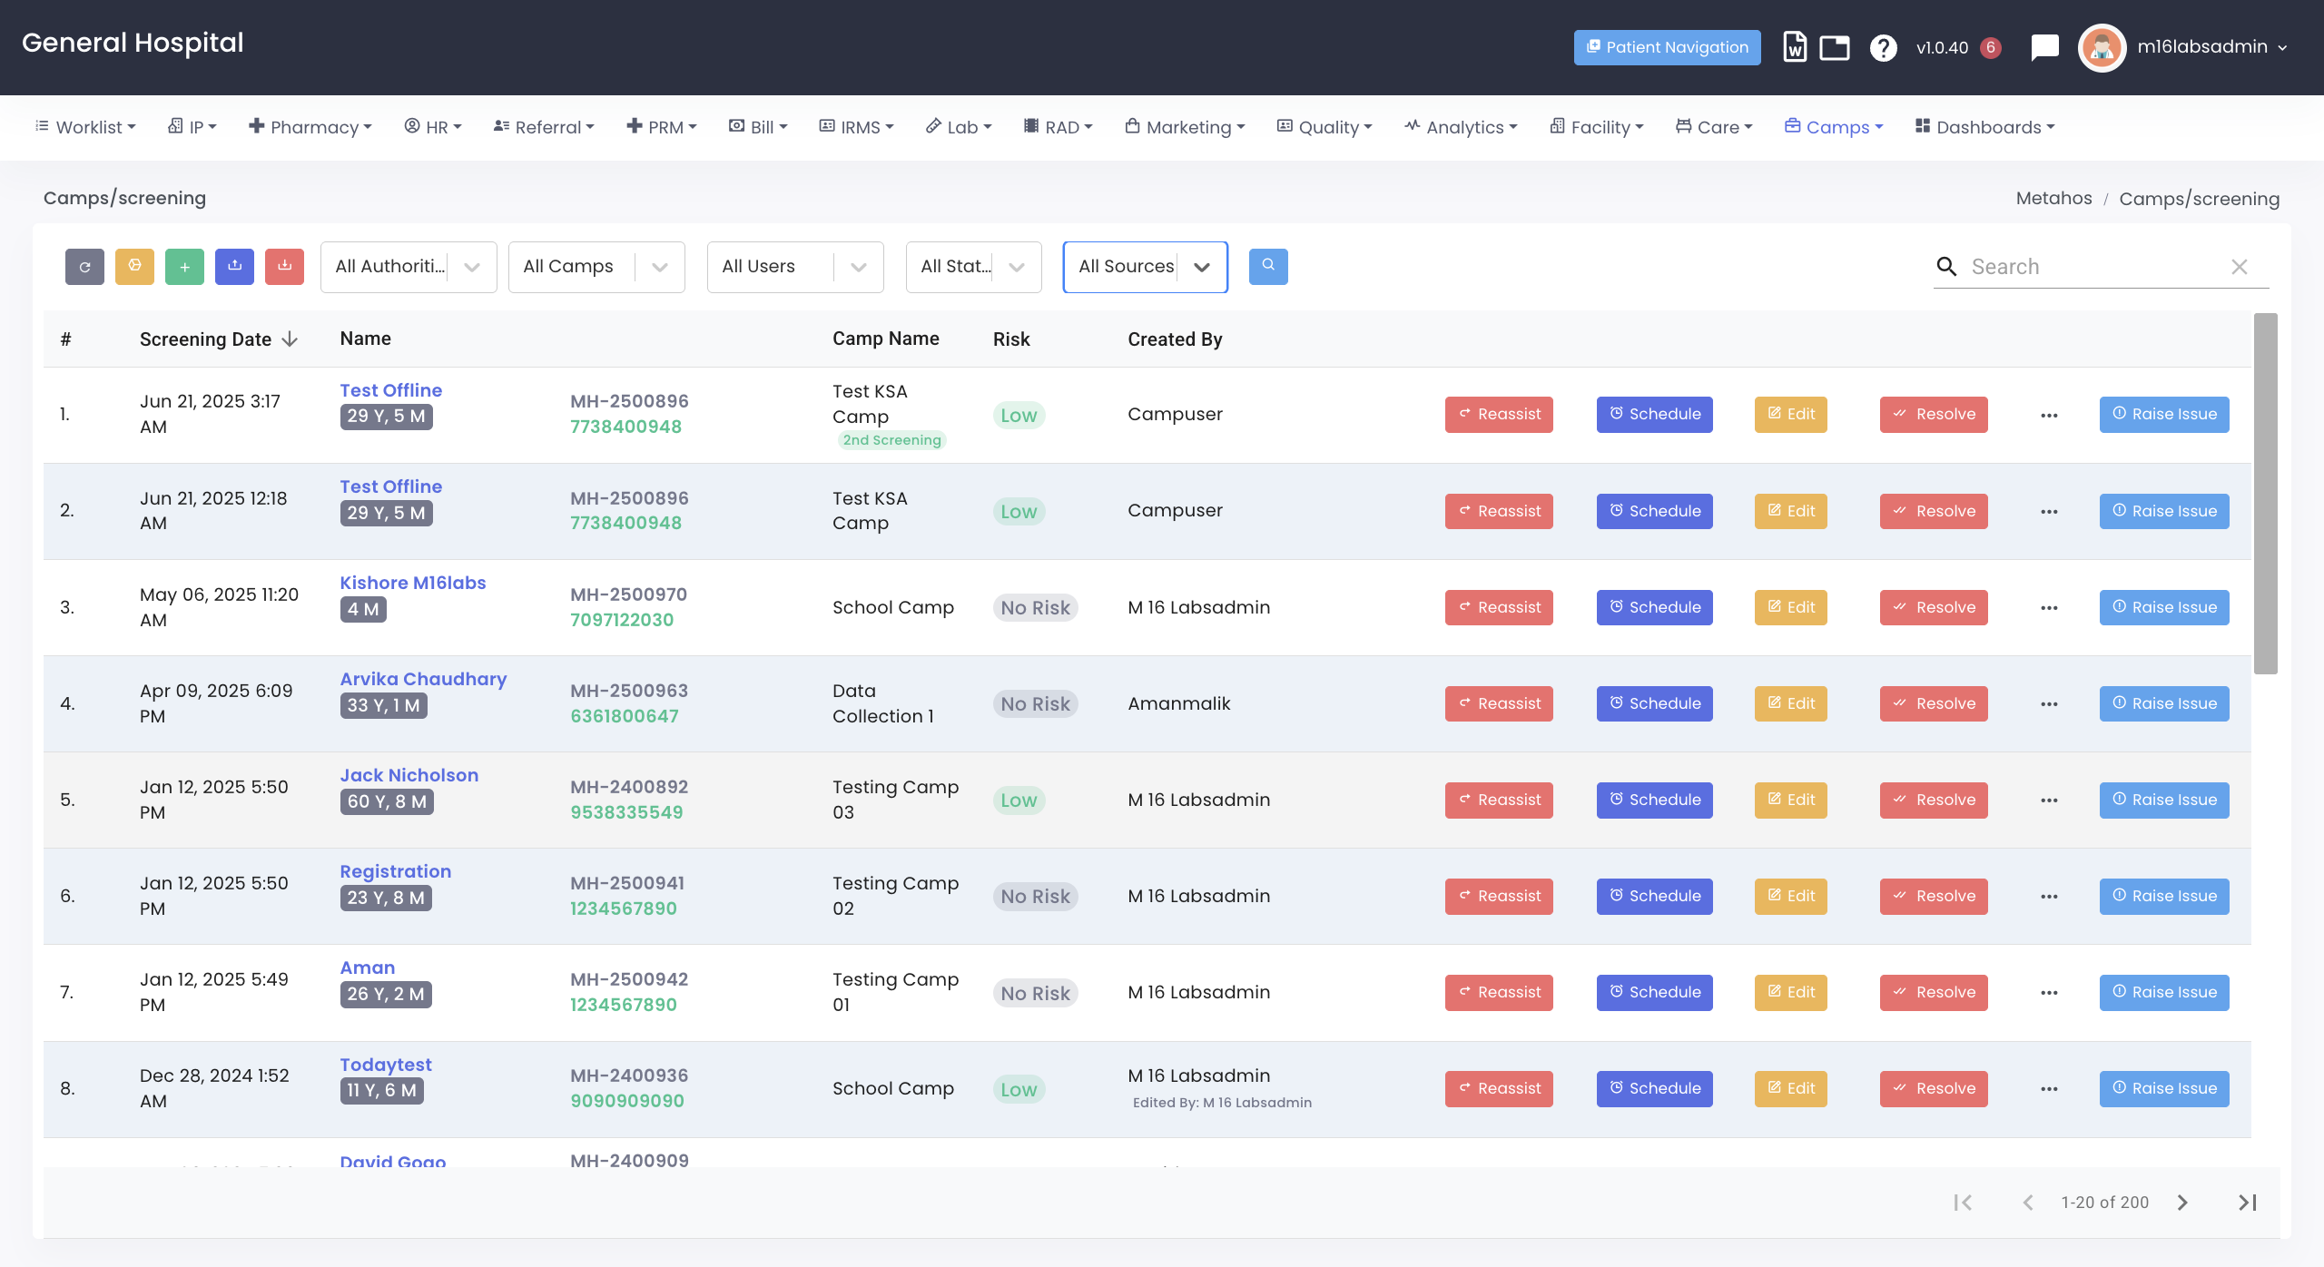The height and width of the screenshot is (1267, 2324).
Task: Open the Analytics navigation menu
Action: (1462, 127)
